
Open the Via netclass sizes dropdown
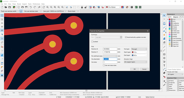(x=33, y=11)
